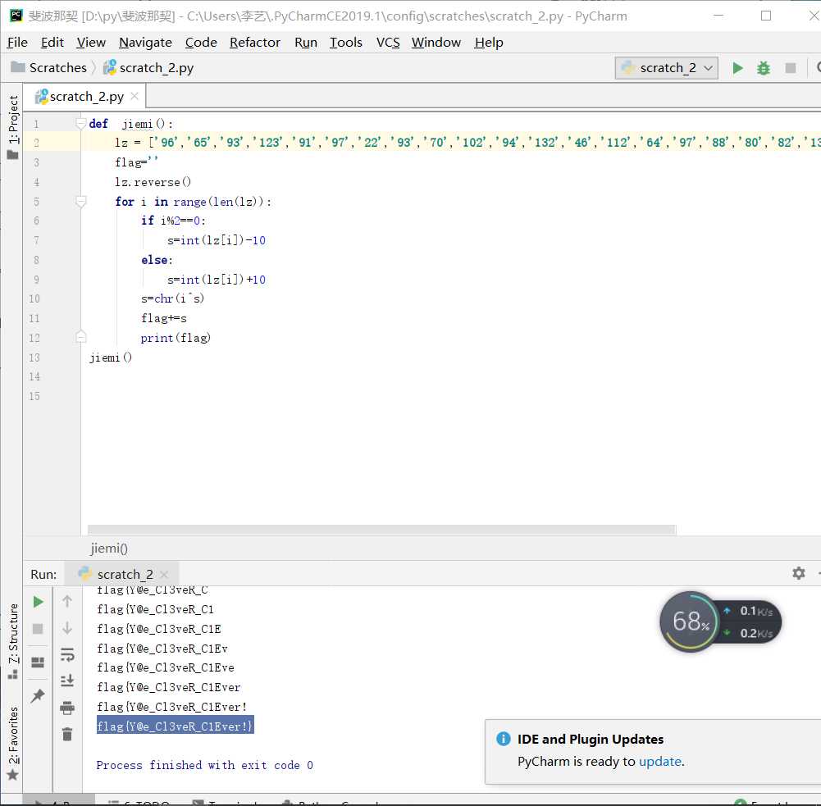
Task: Toggle the pin tab icon in Run panel
Action: click(38, 695)
